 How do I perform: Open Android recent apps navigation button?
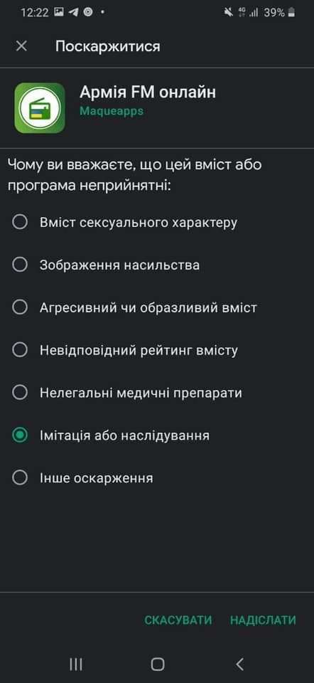tap(76, 664)
